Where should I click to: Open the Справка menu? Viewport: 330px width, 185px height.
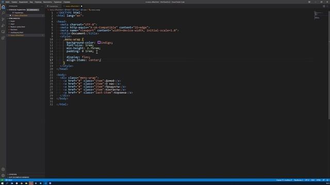pyautogui.click(x=67, y=2)
